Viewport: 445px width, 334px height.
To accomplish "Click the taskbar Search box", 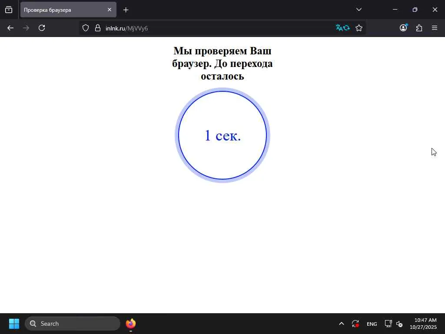I will point(73,324).
